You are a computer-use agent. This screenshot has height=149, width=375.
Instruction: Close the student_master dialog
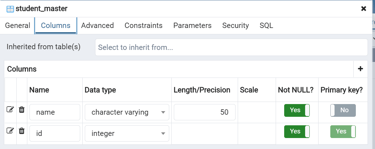click(x=364, y=8)
